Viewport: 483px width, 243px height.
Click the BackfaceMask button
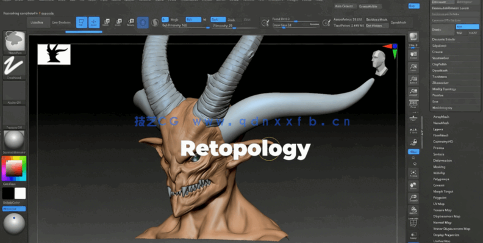(x=376, y=20)
